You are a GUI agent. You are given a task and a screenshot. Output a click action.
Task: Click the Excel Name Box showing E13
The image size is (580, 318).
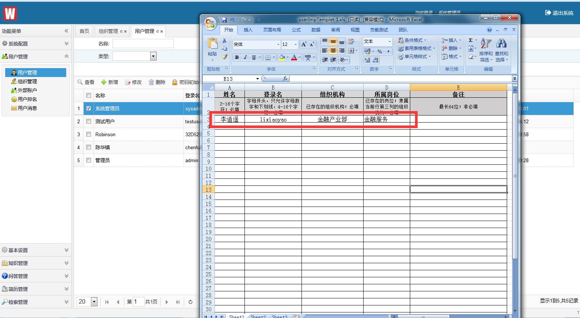pos(228,78)
